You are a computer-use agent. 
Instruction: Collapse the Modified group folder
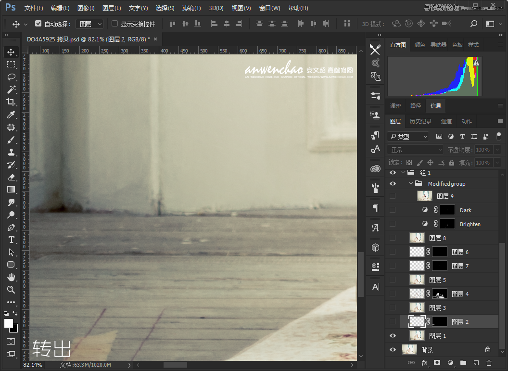[410, 183]
